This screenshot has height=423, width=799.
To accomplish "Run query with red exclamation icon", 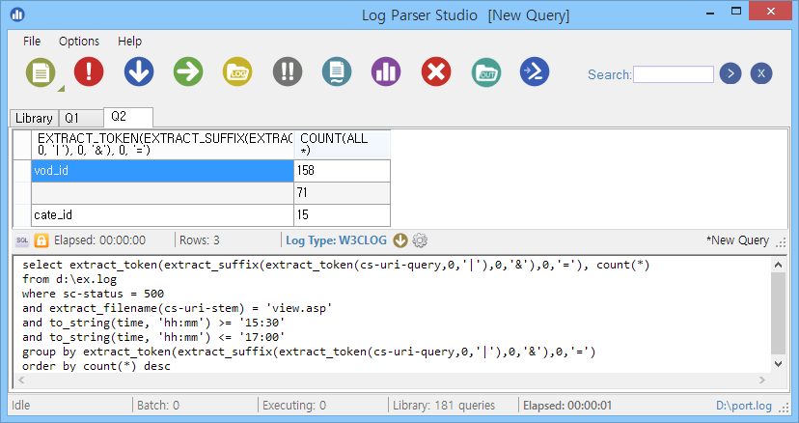I will 89,71.
